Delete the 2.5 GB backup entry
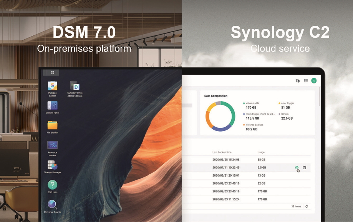Screen dimensions: 353x222 pyautogui.click(x=304, y=168)
